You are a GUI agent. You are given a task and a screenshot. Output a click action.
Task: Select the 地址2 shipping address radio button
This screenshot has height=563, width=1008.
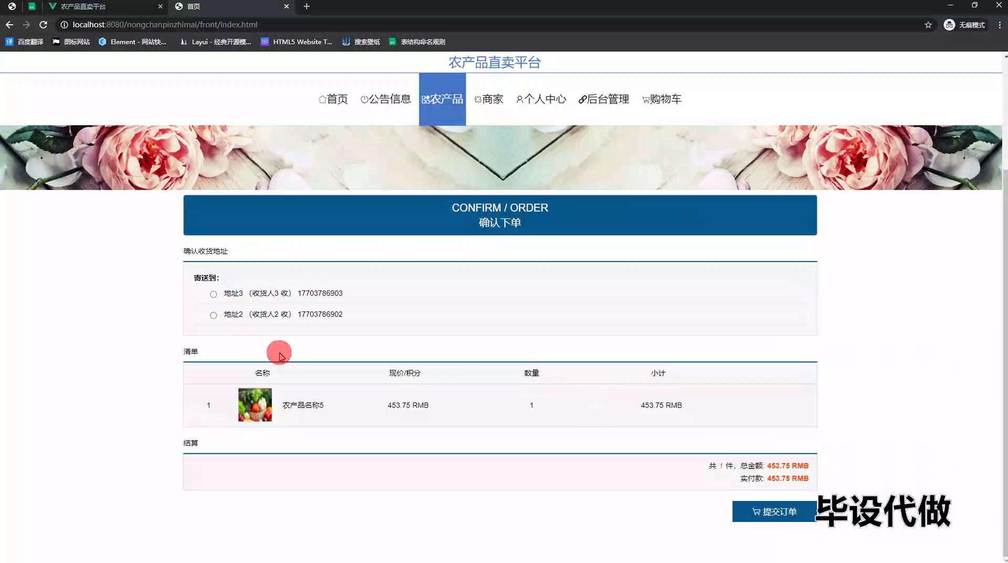pyautogui.click(x=213, y=315)
